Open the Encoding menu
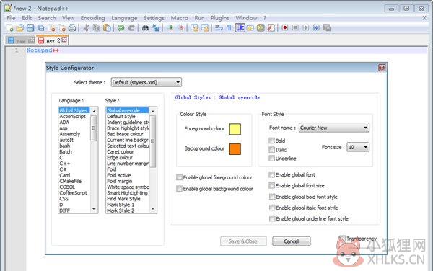 92,18
